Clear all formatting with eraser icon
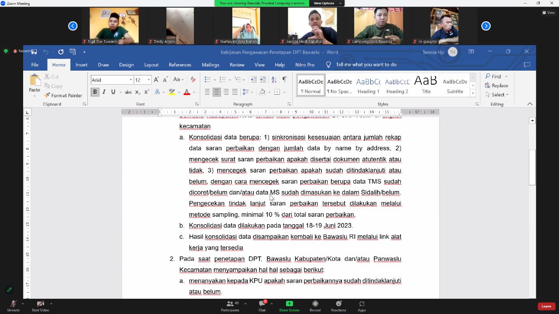559x314 pixels. click(x=193, y=79)
